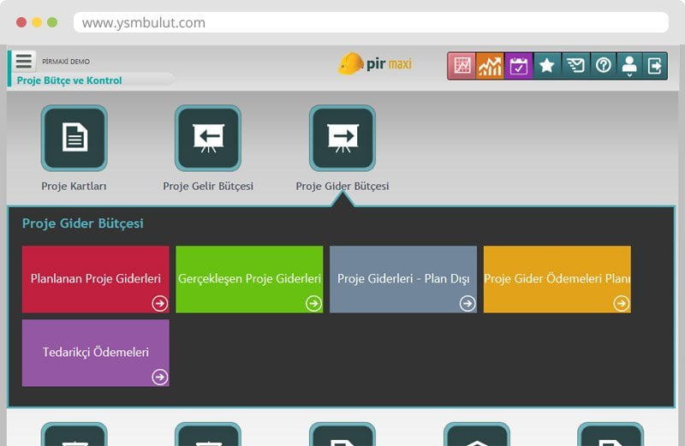This screenshot has width=685, height=446.
Task: Click the pink spreadsheet chart icon
Action: click(x=462, y=66)
